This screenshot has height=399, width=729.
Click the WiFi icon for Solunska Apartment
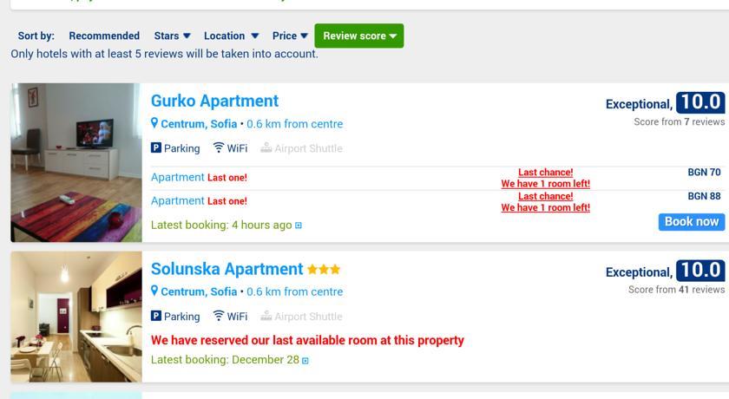(x=219, y=317)
